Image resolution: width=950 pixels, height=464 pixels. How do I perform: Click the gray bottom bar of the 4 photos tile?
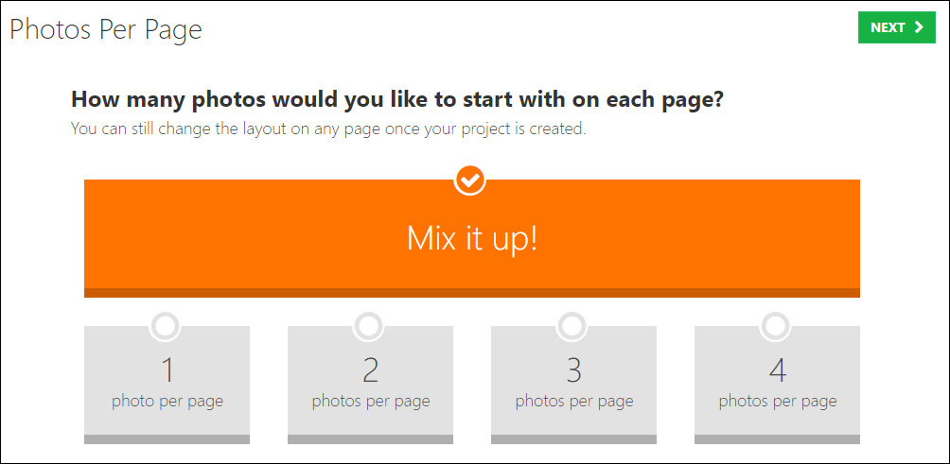(x=778, y=439)
